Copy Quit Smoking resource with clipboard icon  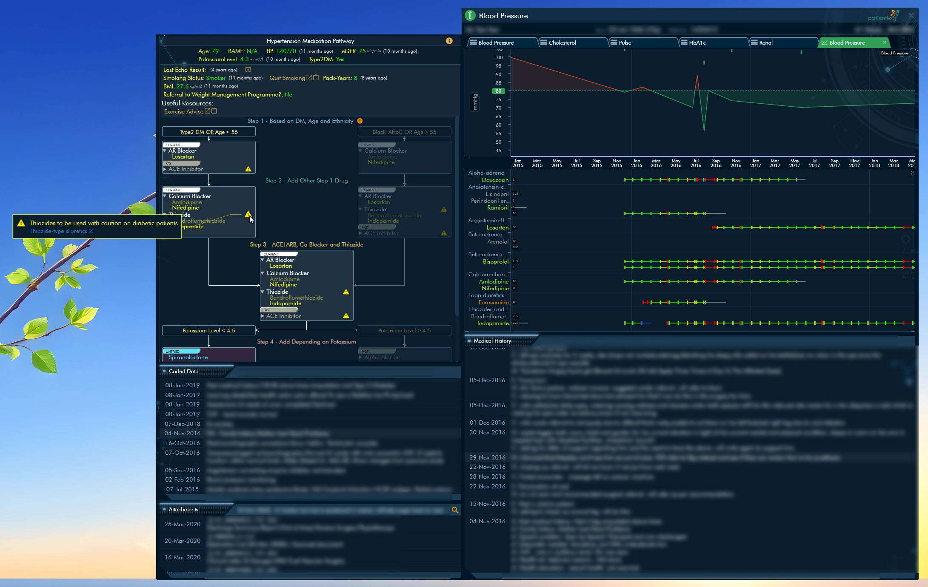coord(316,78)
